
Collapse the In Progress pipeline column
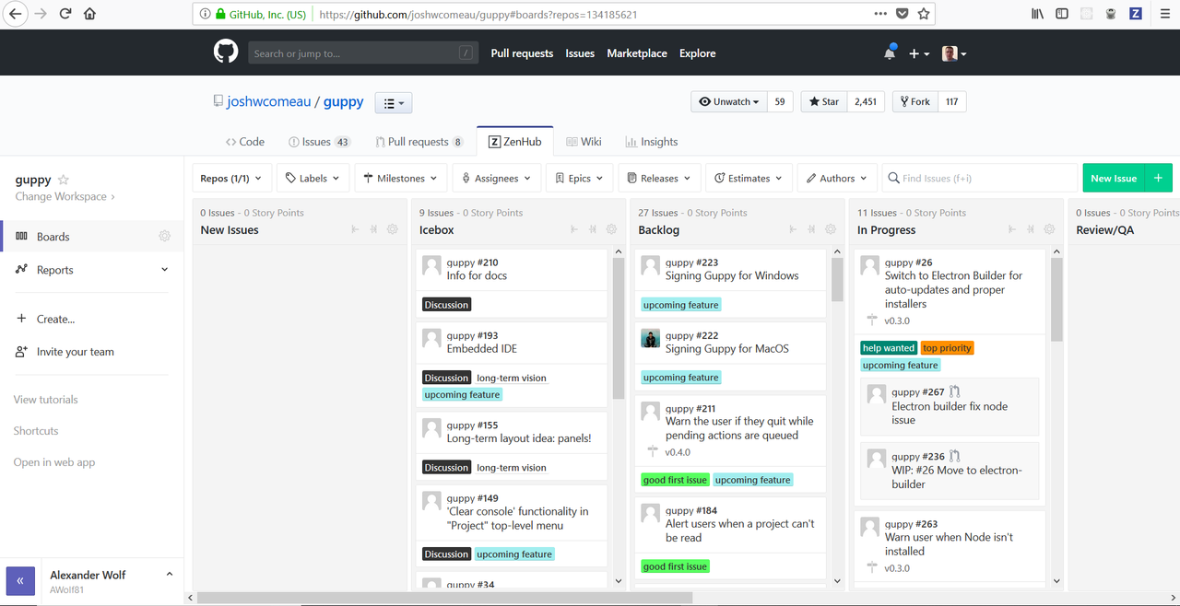1011,229
